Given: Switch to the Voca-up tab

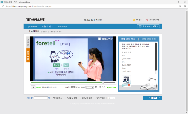Looking at the screenshot, I should coord(62,26).
